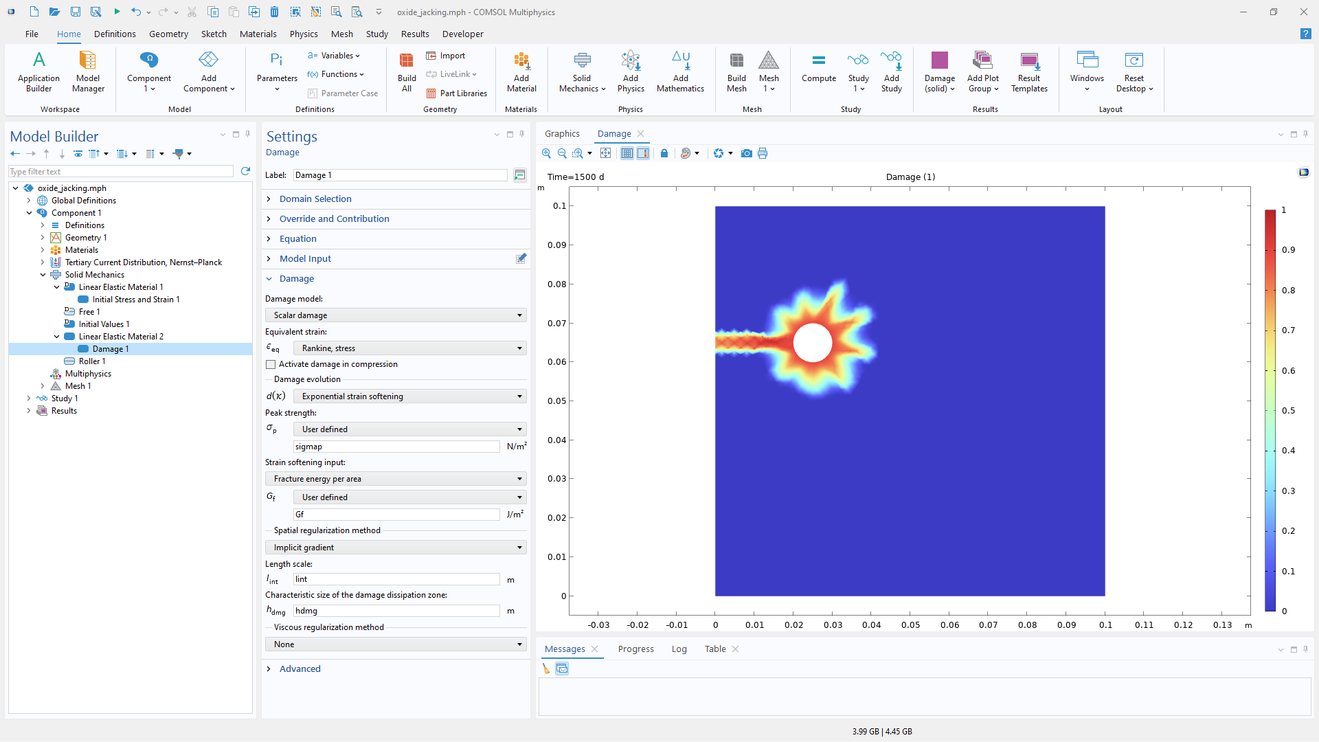Click the Zoom Extents icon in the plot toolbar
Screen dimensions: 1319x742
605,153
